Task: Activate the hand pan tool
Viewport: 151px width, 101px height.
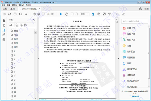Action: point(66,14)
